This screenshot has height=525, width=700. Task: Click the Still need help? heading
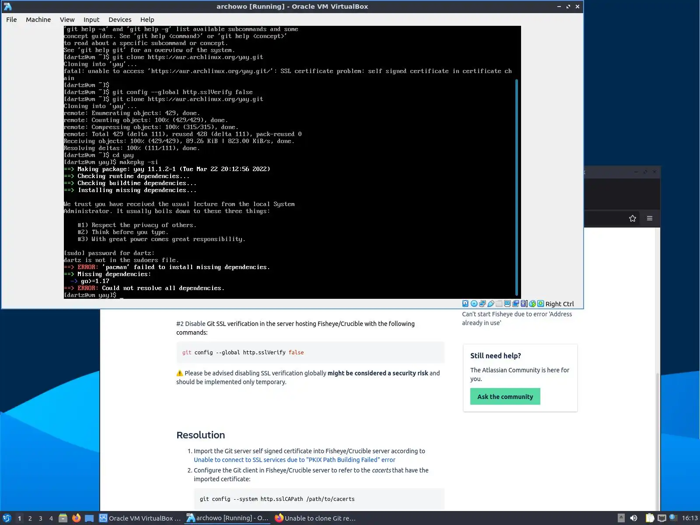pyautogui.click(x=495, y=356)
